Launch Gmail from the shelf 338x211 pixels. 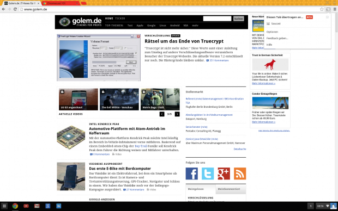[37, 206]
